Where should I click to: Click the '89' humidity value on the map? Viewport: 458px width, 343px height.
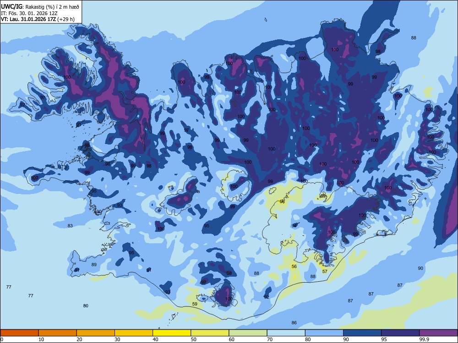94,265
